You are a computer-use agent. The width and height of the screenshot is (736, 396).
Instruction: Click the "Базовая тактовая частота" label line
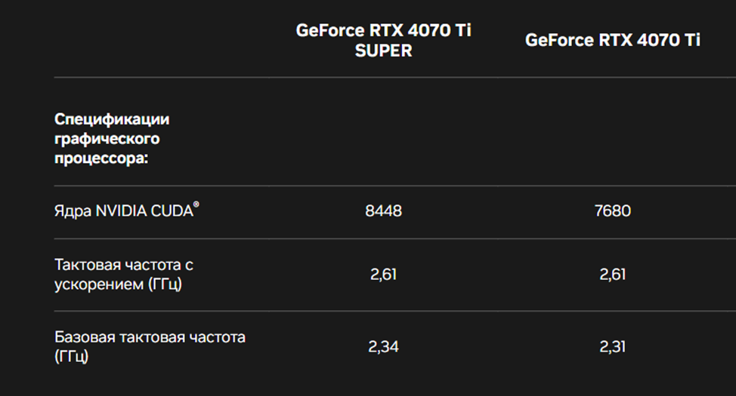point(150,337)
